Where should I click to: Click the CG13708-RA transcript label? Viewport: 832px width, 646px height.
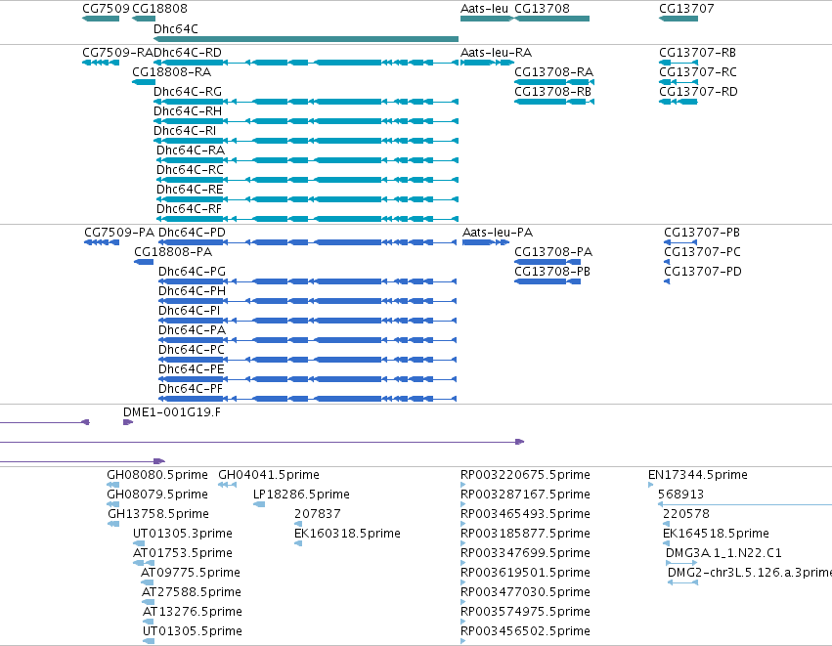pos(554,72)
